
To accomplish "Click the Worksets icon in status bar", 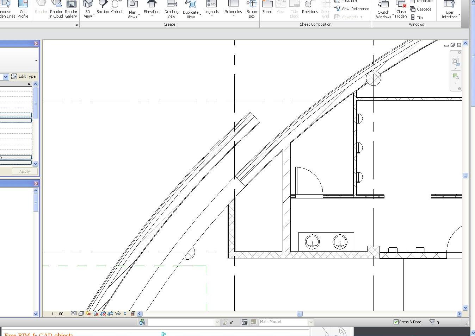I will point(142,322).
